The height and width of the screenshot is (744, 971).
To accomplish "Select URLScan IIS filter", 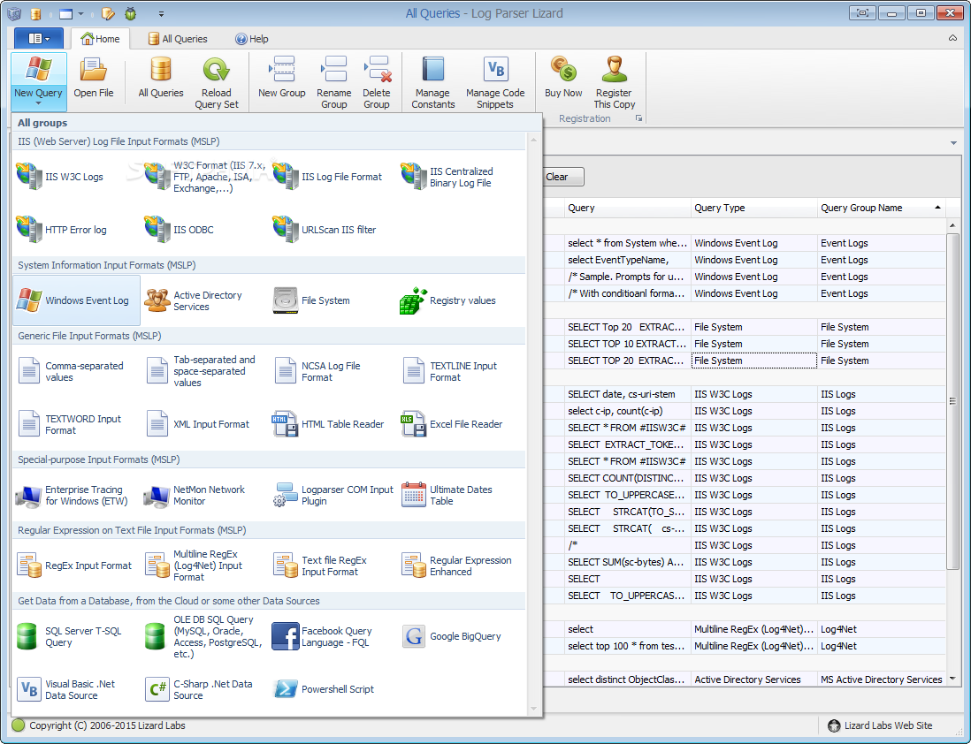I will pyautogui.click(x=333, y=230).
